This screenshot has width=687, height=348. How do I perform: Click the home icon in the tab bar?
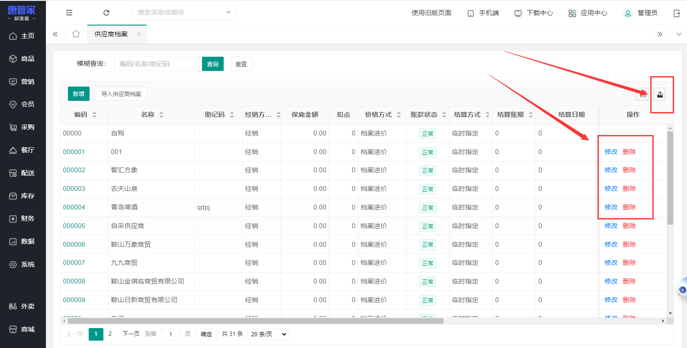click(x=76, y=34)
